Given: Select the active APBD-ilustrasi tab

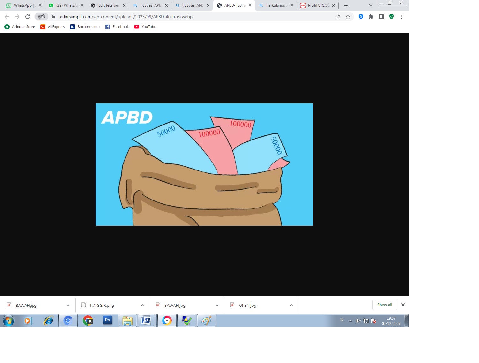Looking at the screenshot, I should click(234, 5).
